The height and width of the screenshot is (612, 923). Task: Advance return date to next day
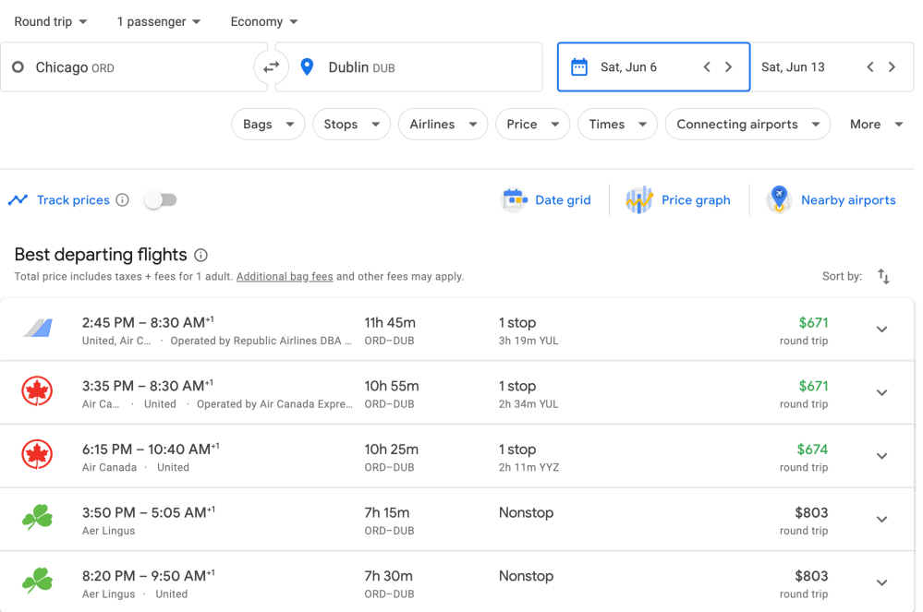[892, 67]
